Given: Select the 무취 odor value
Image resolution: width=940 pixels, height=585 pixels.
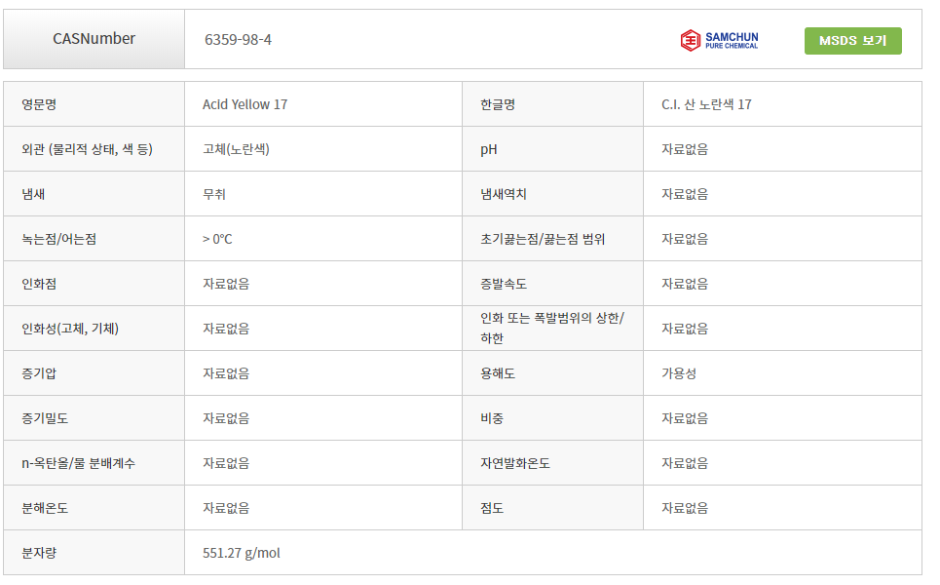Looking at the screenshot, I should [x=214, y=194].
